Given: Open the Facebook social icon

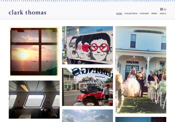Looking at the screenshot, I should click(161, 9).
